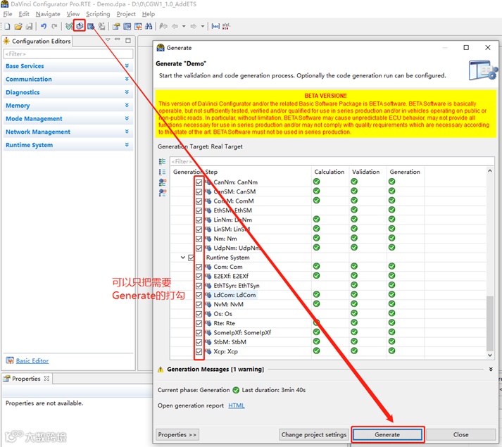
Task: Click the Close button in dialog
Action: tap(460, 434)
